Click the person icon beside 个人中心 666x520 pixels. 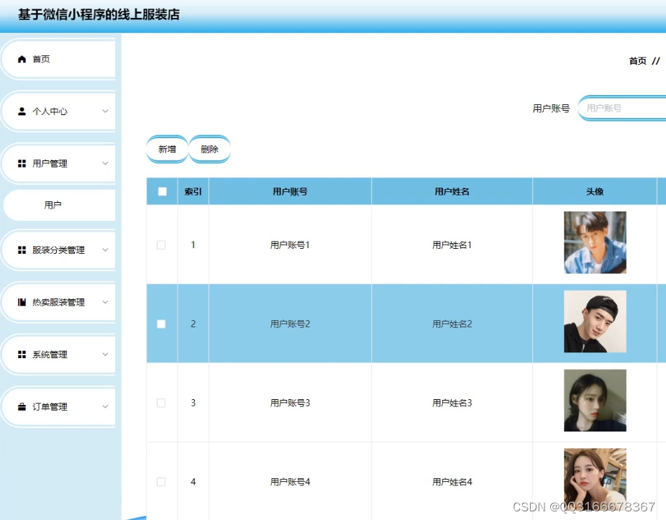click(x=22, y=111)
